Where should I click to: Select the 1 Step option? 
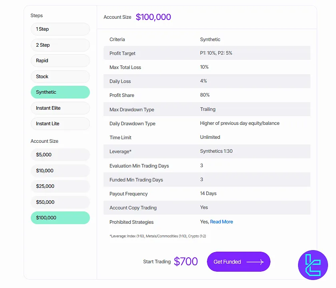60,29
